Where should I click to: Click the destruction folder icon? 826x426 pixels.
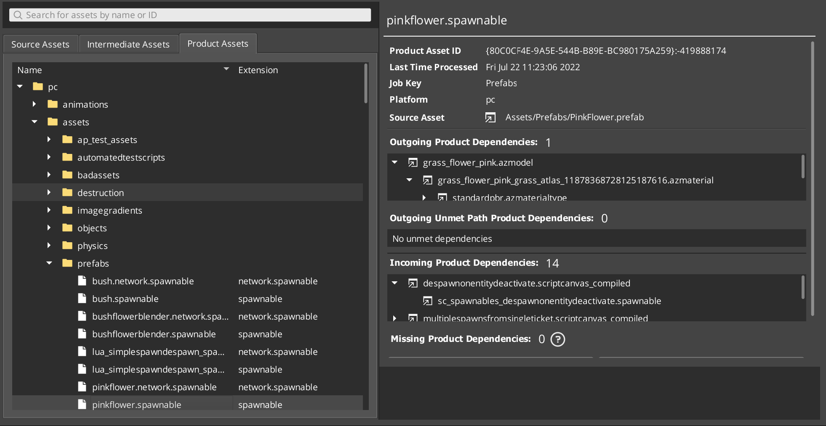(x=67, y=192)
